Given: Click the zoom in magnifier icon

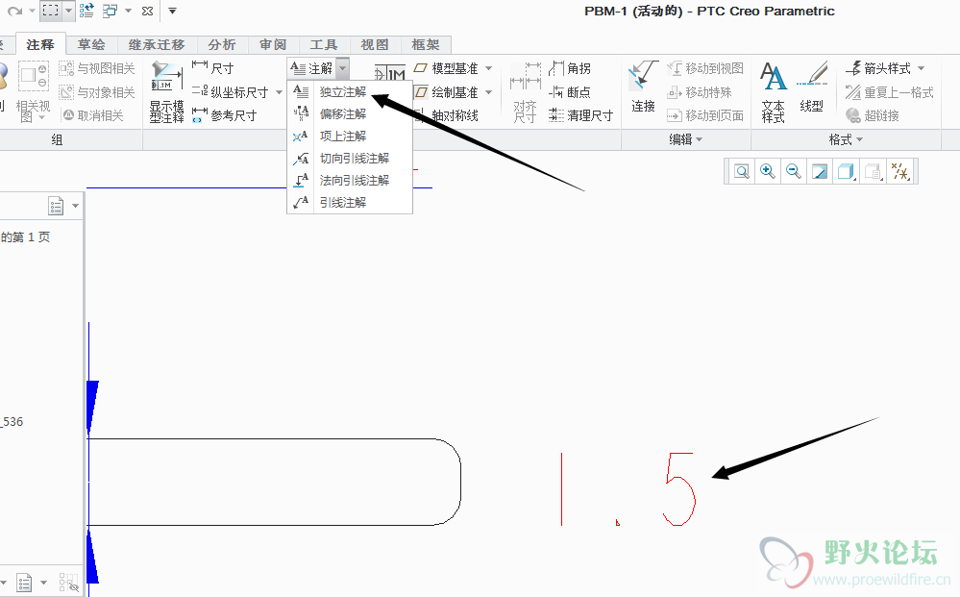Looking at the screenshot, I should (x=767, y=171).
